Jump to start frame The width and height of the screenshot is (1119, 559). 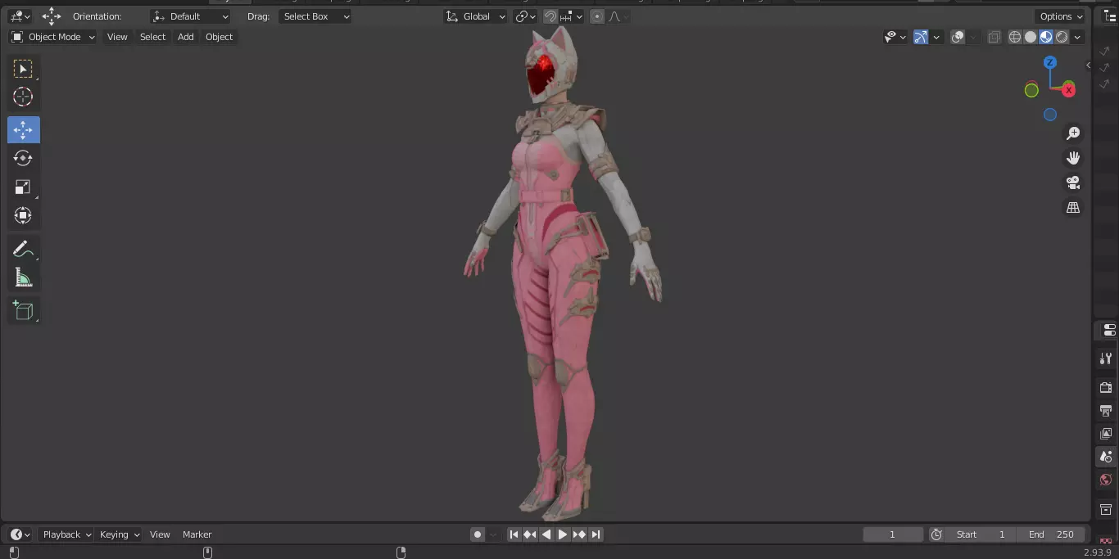pos(514,534)
